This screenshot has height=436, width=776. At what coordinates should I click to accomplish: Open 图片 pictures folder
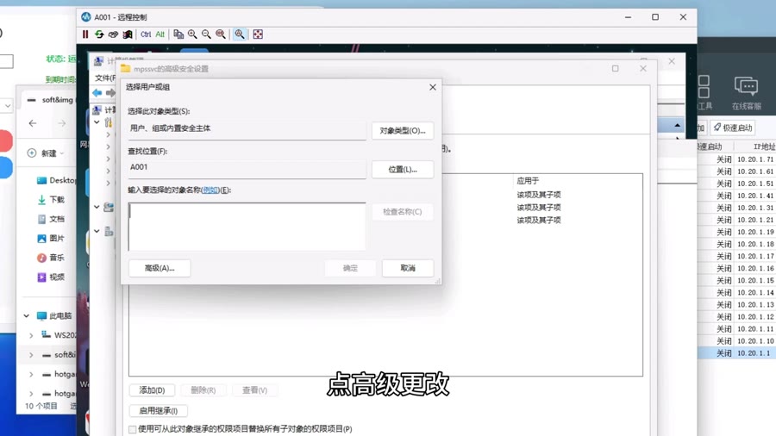51,239
